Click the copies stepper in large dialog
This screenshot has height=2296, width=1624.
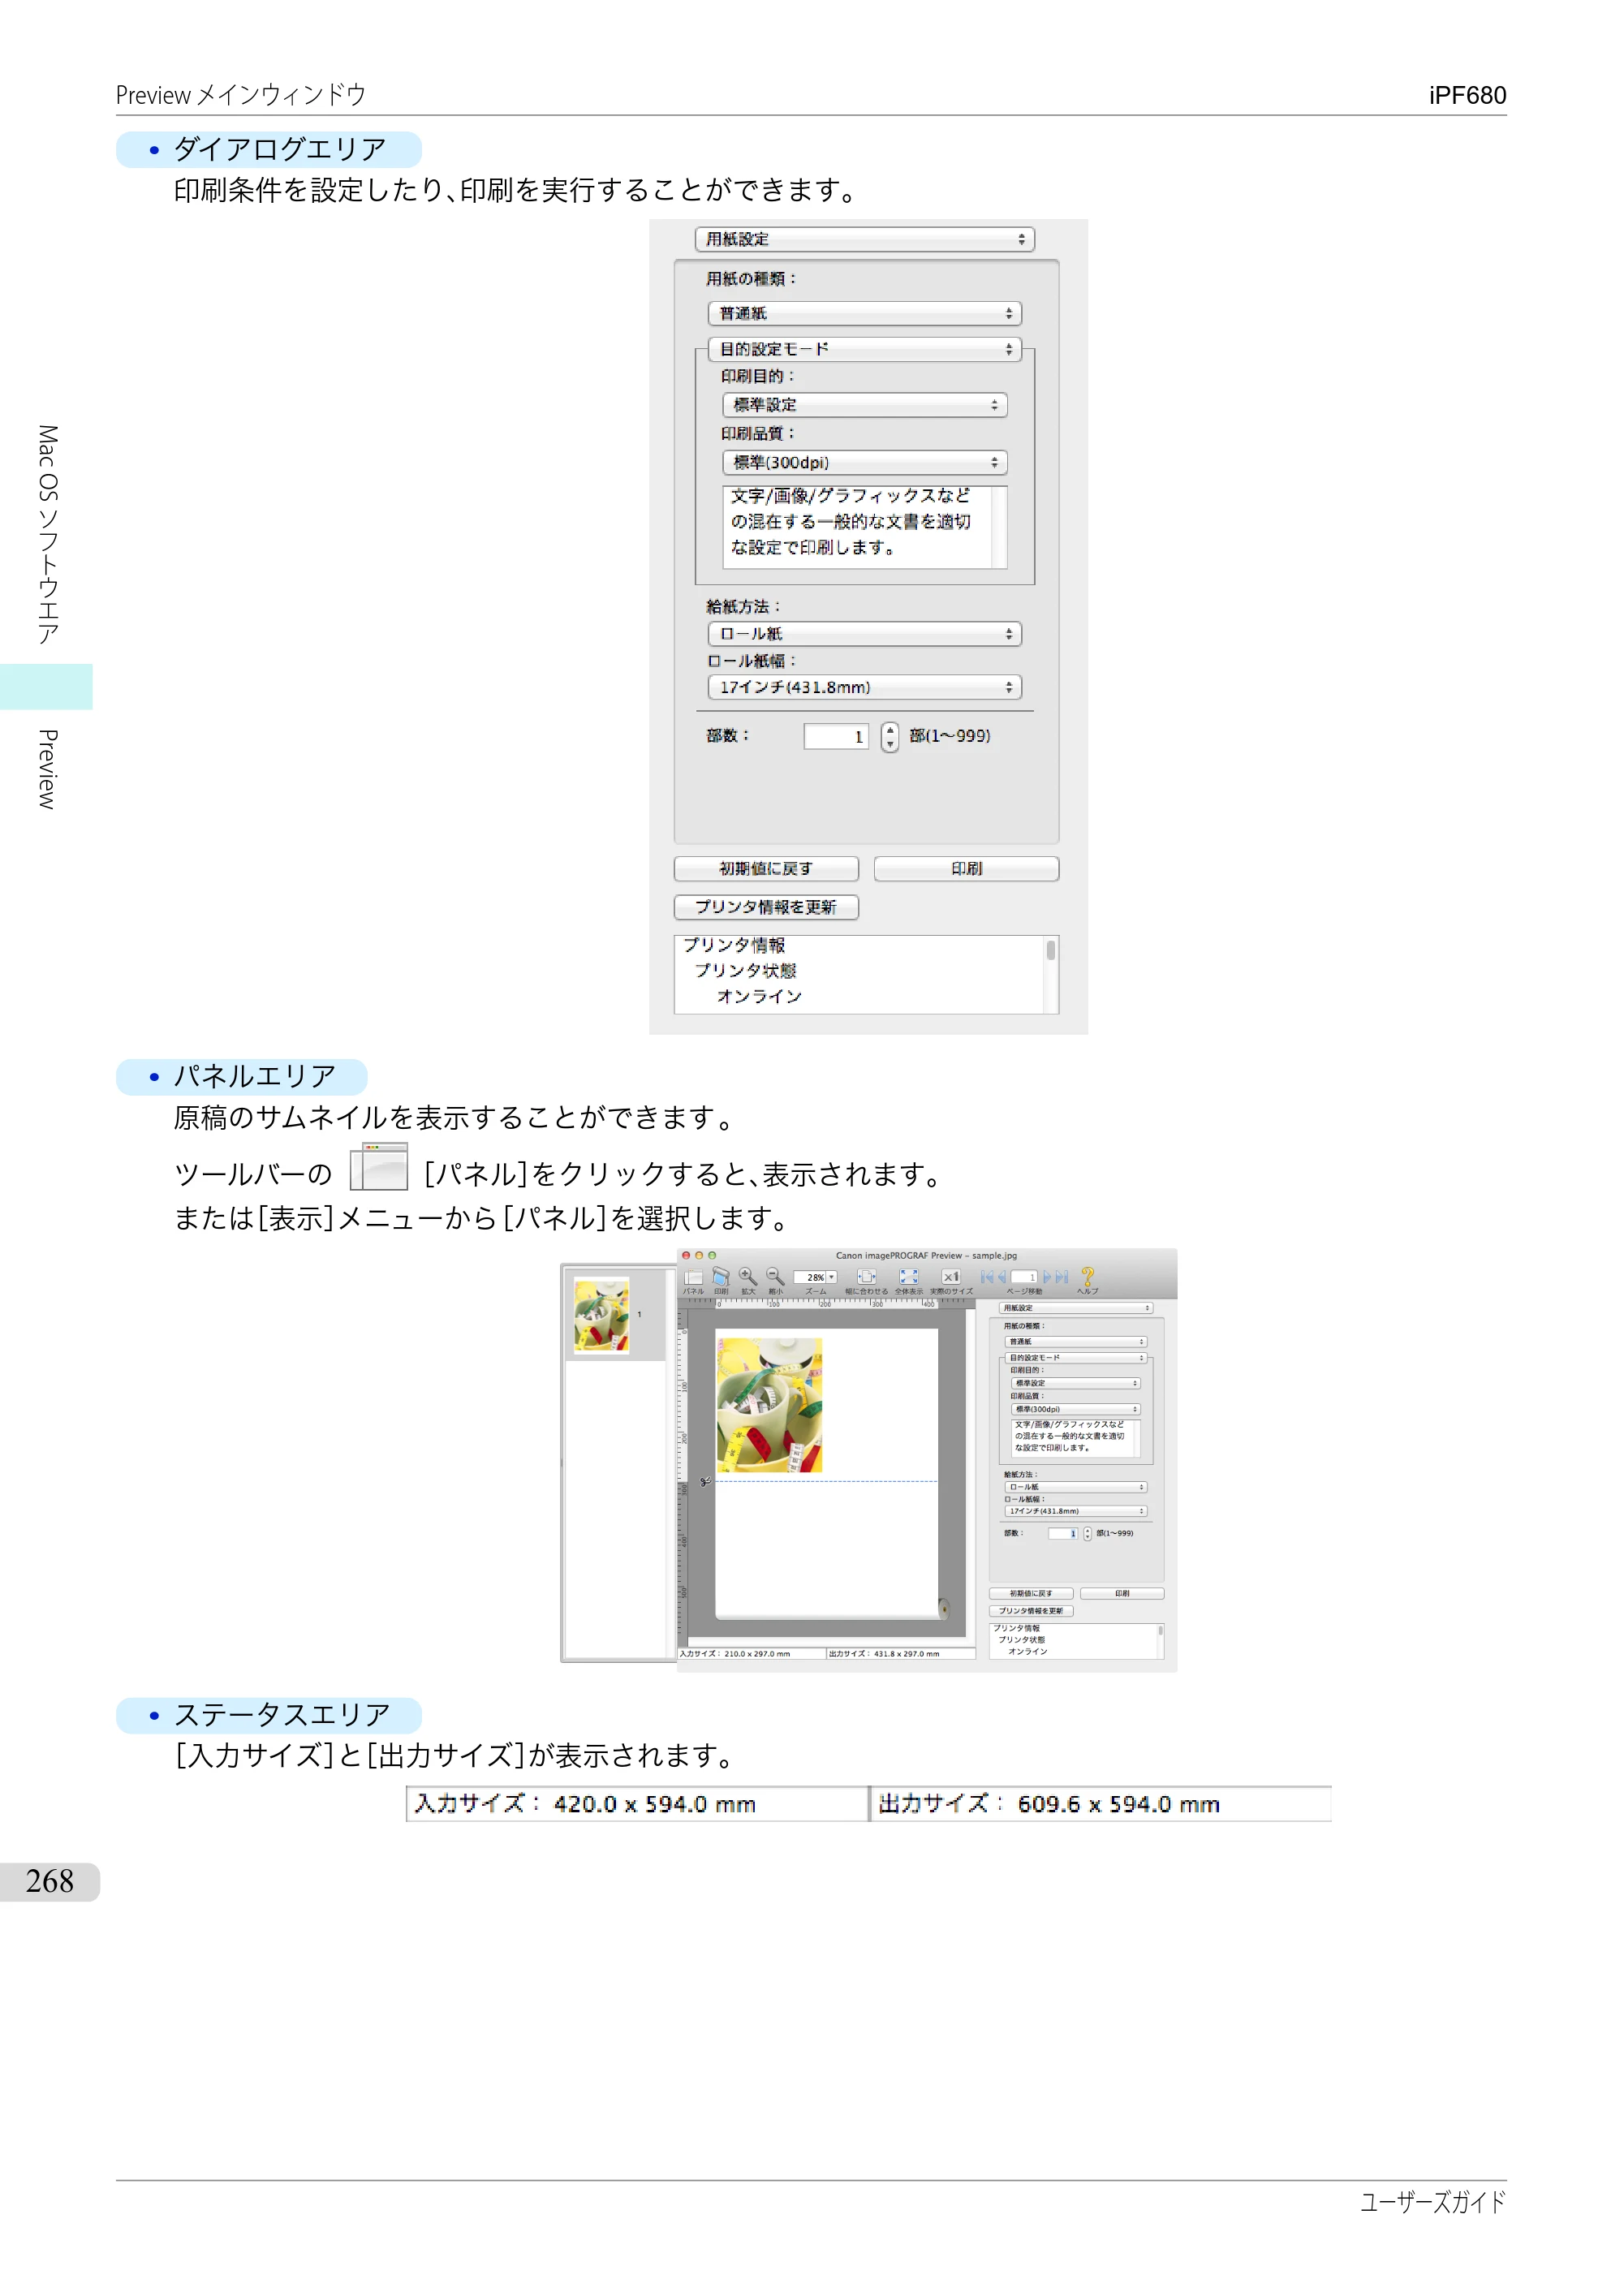click(x=890, y=737)
